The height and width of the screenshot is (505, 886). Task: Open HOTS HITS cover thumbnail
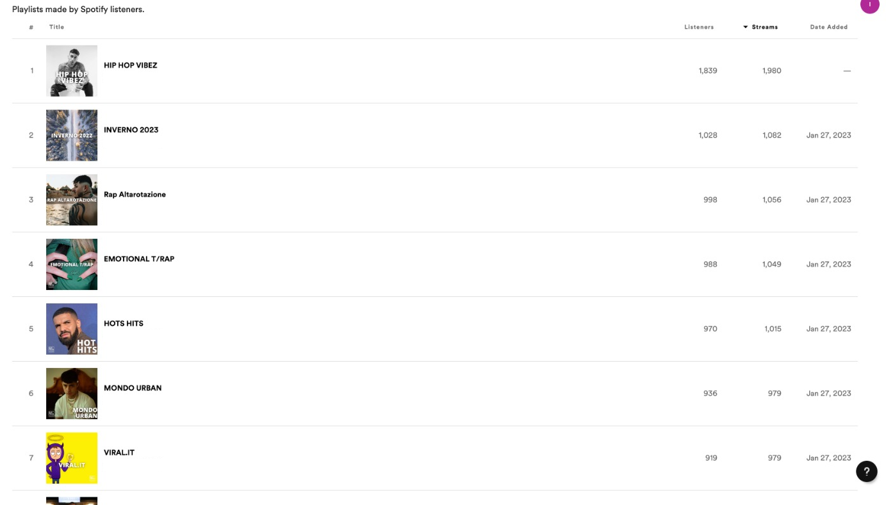[x=72, y=329]
